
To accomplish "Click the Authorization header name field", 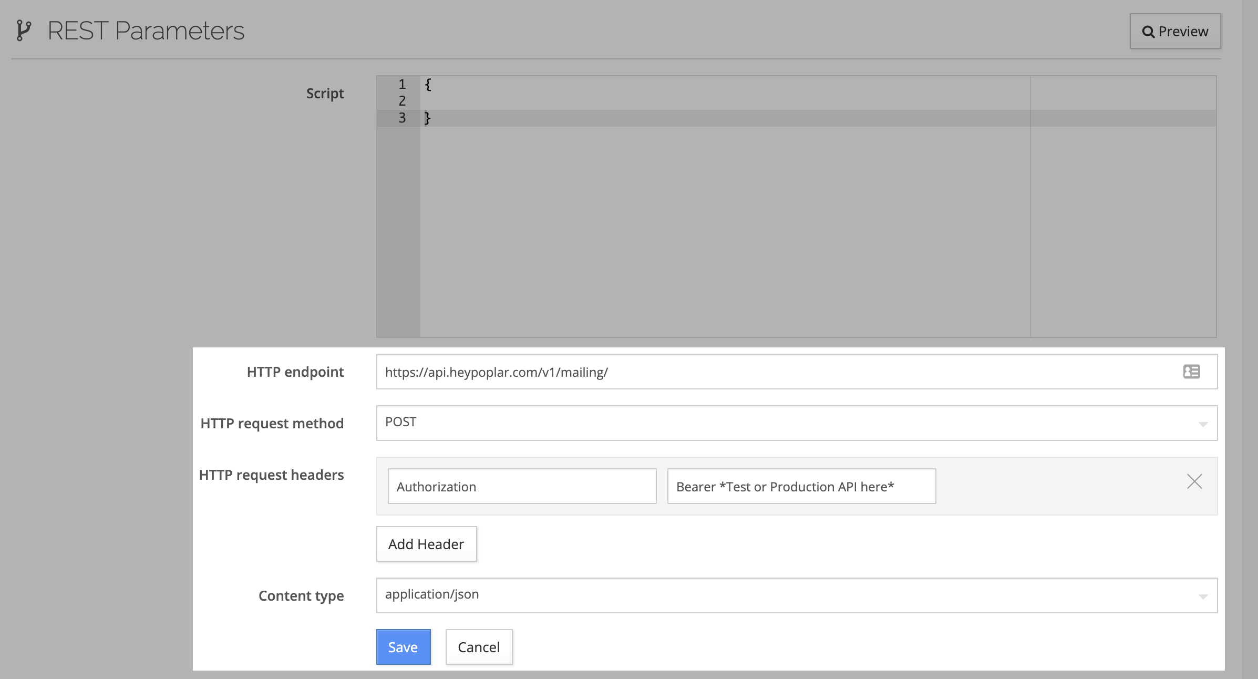I will pos(522,487).
